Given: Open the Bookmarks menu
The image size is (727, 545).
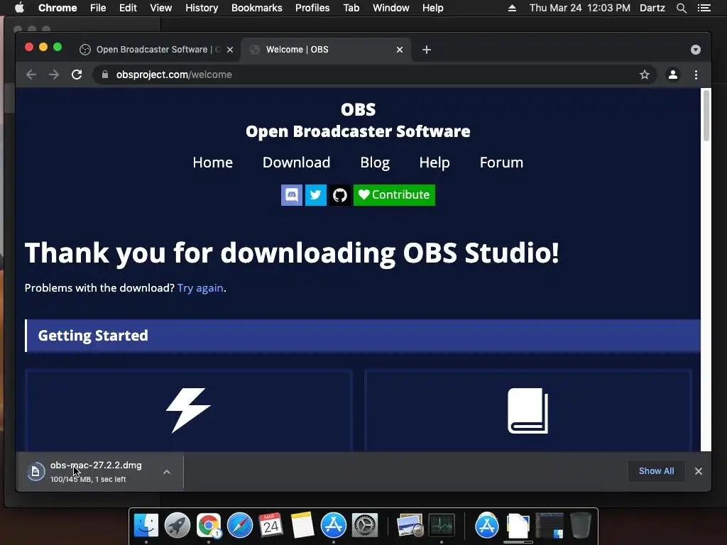Looking at the screenshot, I should coord(257,8).
